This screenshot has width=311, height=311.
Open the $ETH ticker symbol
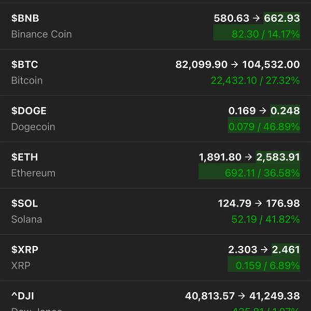tap(24, 157)
